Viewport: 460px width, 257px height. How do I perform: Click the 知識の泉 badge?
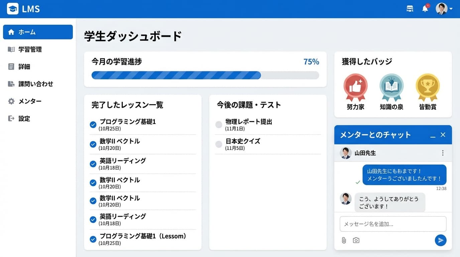[x=391, y=88]
